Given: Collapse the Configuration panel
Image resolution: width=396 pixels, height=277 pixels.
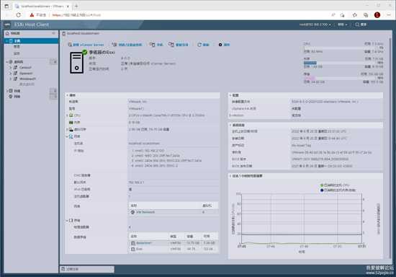Looking at the screenshot, I should [230, 95].
